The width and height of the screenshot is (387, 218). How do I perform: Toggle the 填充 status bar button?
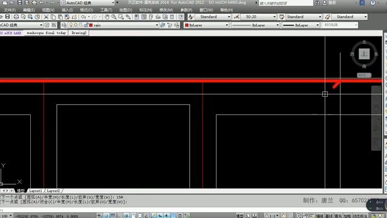point(338,216)
